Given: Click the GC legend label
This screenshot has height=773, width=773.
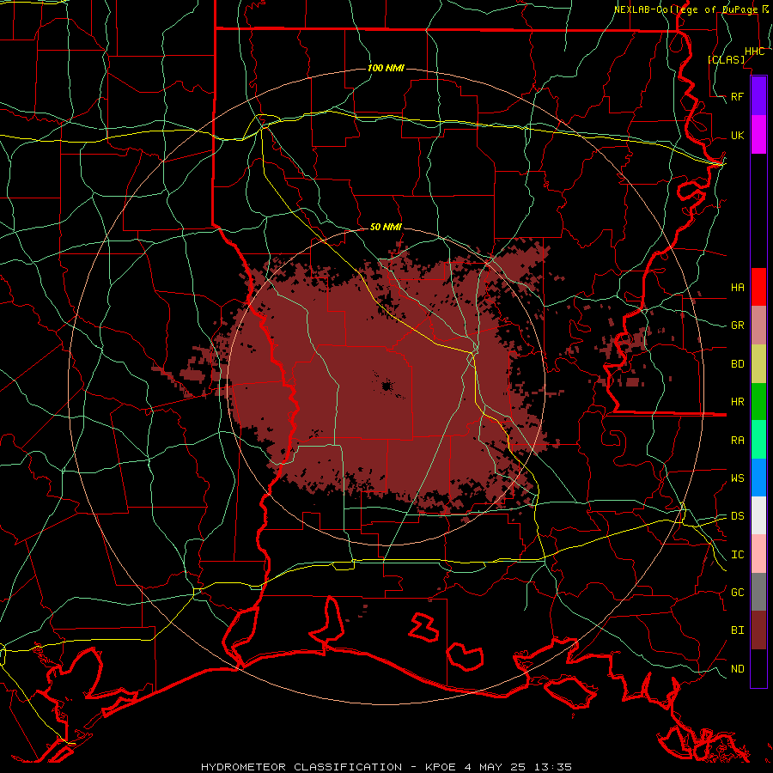Looking at the screenshot, I should [738, 593].
